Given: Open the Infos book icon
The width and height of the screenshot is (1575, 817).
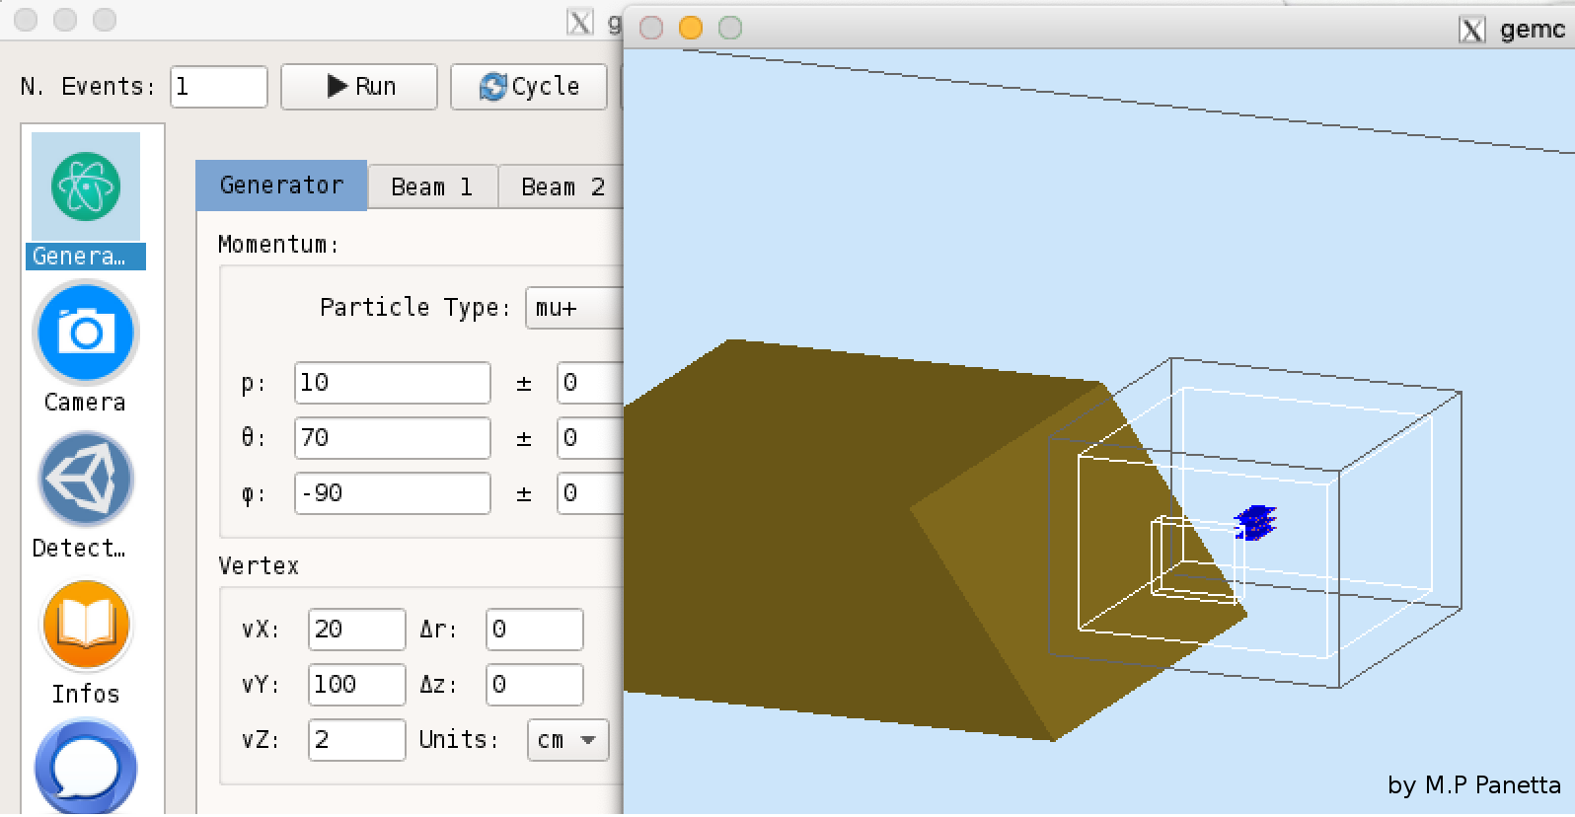Looking at the screenshot, I should click(x=86, y=626).
